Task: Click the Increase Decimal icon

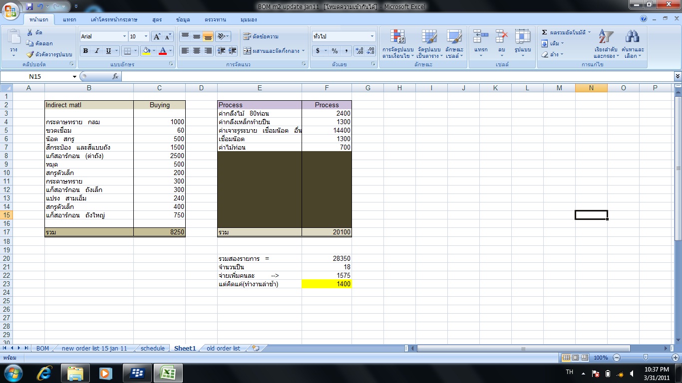Action: coord(359,51)
